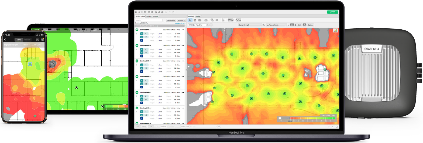
Task: Click the refresh visualization icon
Action: 304,25
